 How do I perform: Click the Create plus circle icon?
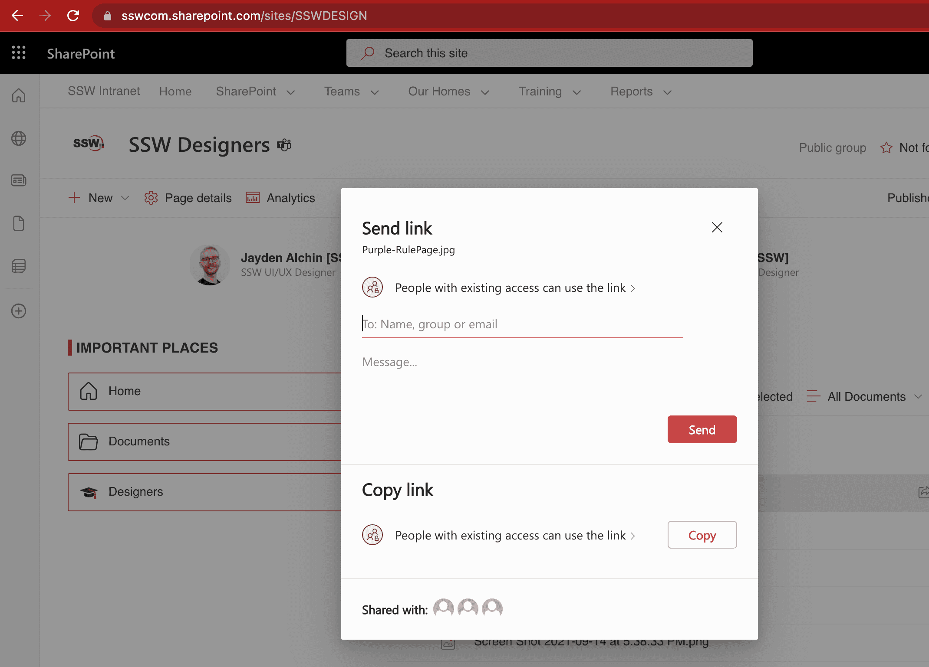coord(19,311)
